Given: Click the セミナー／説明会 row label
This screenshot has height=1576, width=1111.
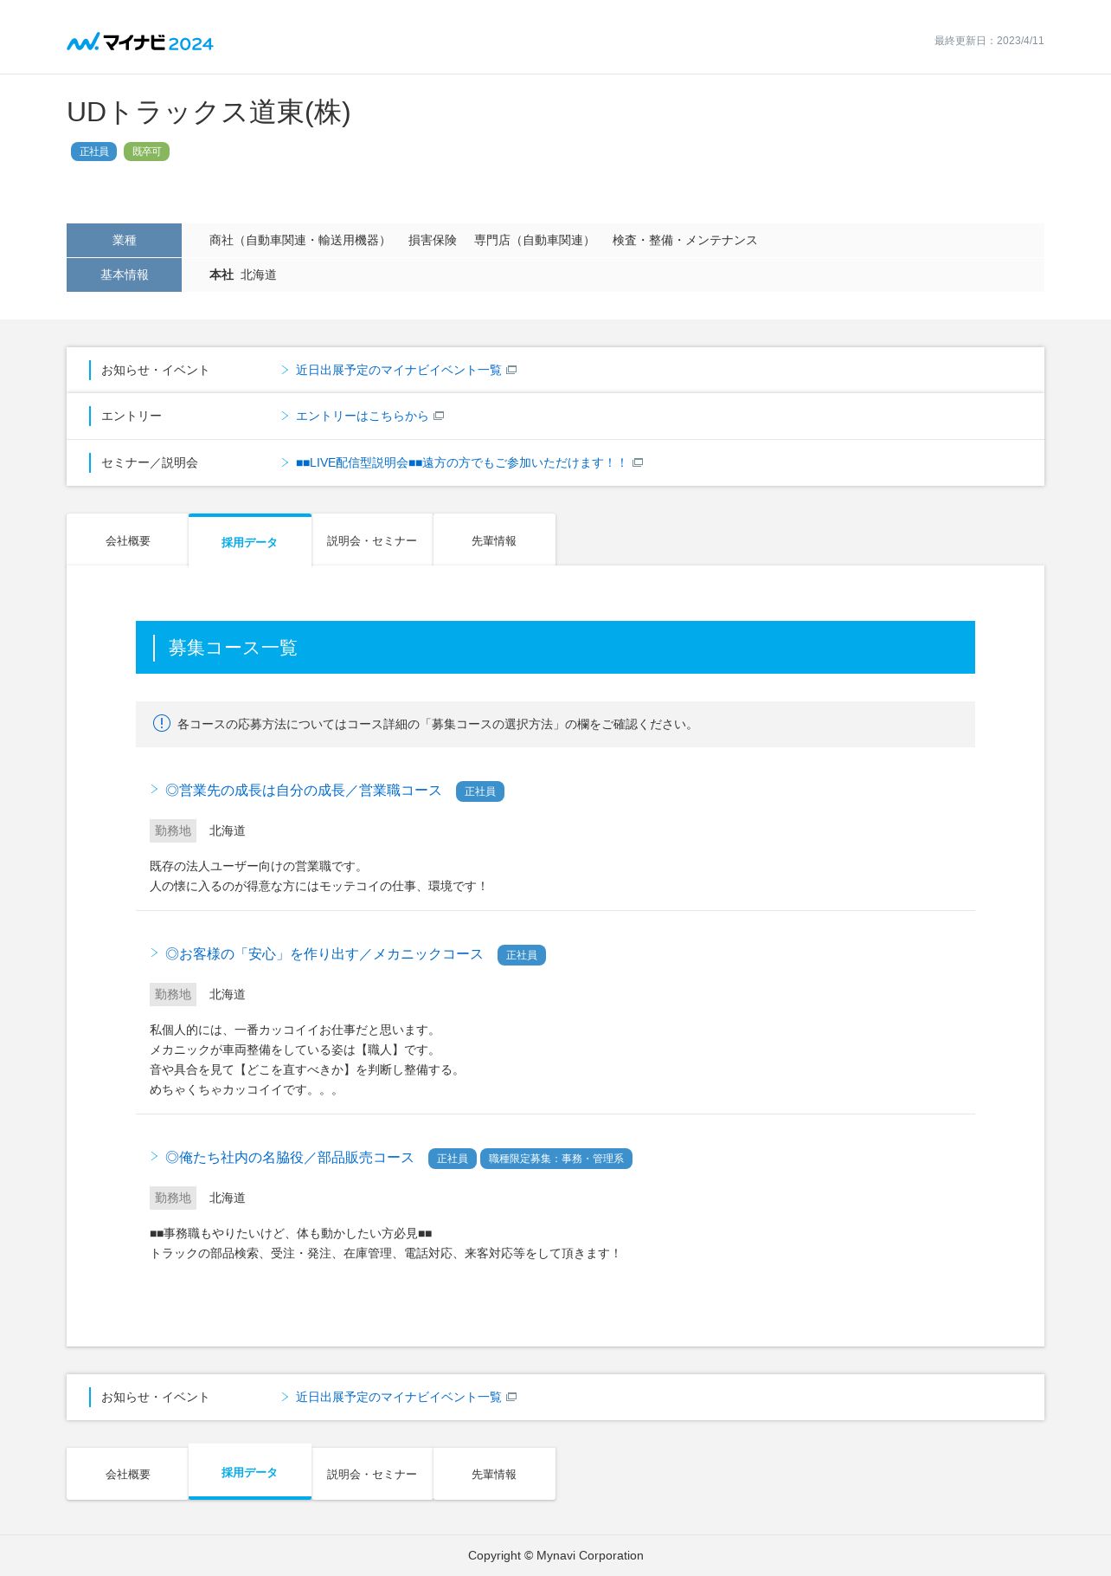Looking at the screenshot, I should 150,462.
